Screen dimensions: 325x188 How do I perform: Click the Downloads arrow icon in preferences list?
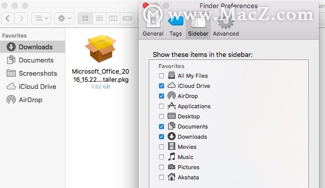pos(172,136)
